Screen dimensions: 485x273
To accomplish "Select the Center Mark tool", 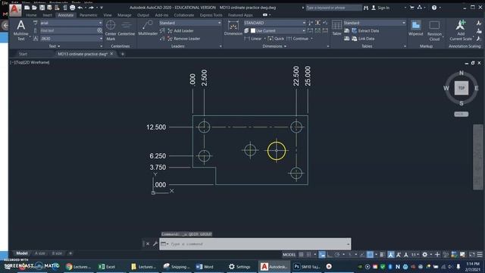I will [111, 30].
